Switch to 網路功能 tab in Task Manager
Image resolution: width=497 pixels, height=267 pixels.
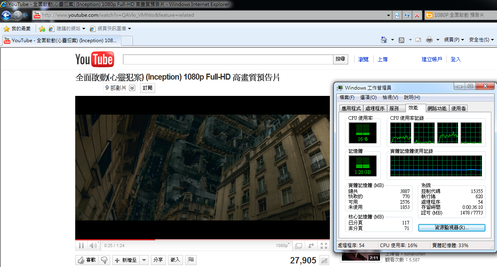coord(437,109)
